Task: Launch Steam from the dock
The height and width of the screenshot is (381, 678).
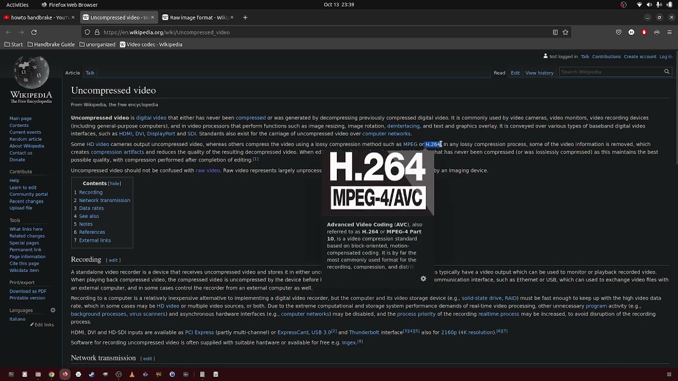Action: pyautogui.click(x=92, y=374)
